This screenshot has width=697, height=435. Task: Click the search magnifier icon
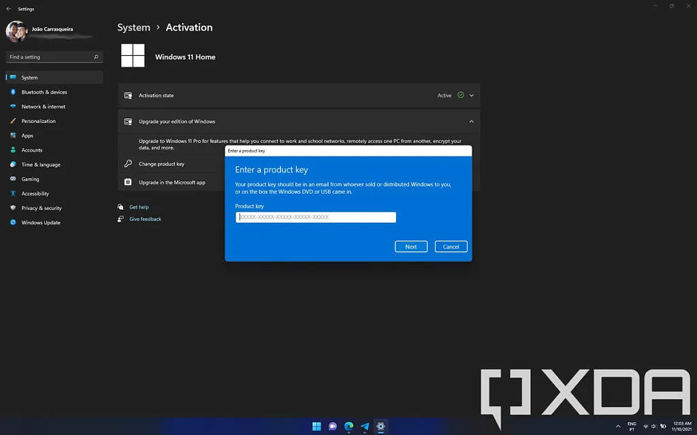[96, 57]
